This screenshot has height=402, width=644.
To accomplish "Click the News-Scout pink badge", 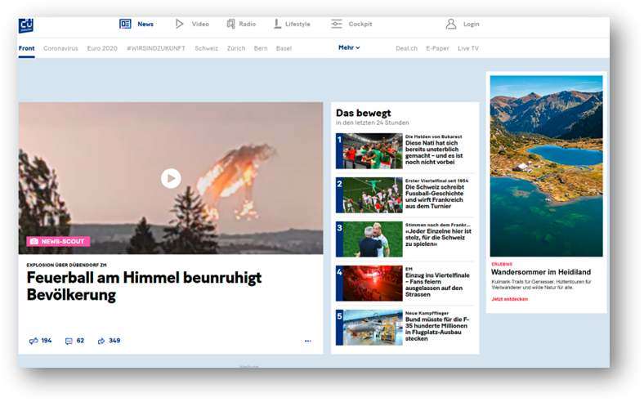I will (x=58, y=242).
